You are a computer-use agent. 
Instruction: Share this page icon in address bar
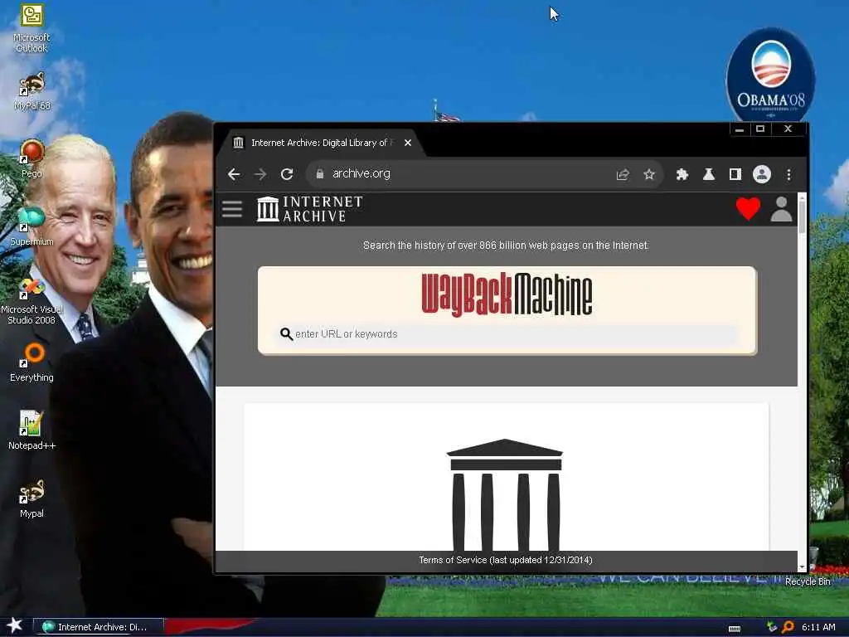(623, 174)
